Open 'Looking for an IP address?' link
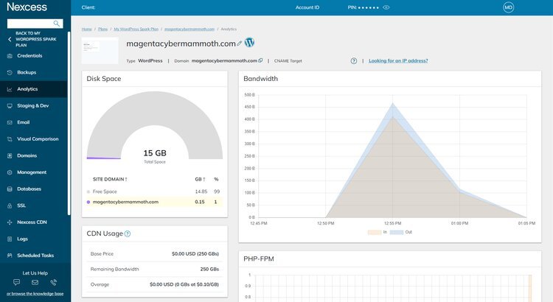 coord(398,60)
